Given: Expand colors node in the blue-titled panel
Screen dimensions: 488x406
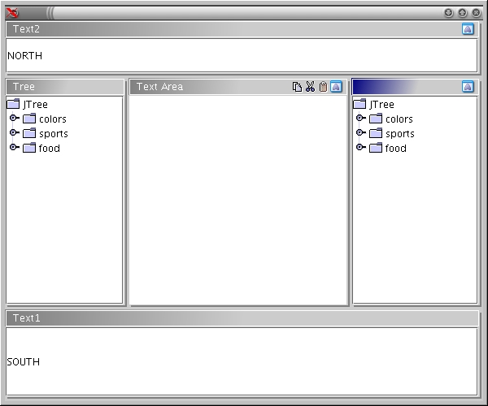Looking at the screenshot, I should 360,118.
